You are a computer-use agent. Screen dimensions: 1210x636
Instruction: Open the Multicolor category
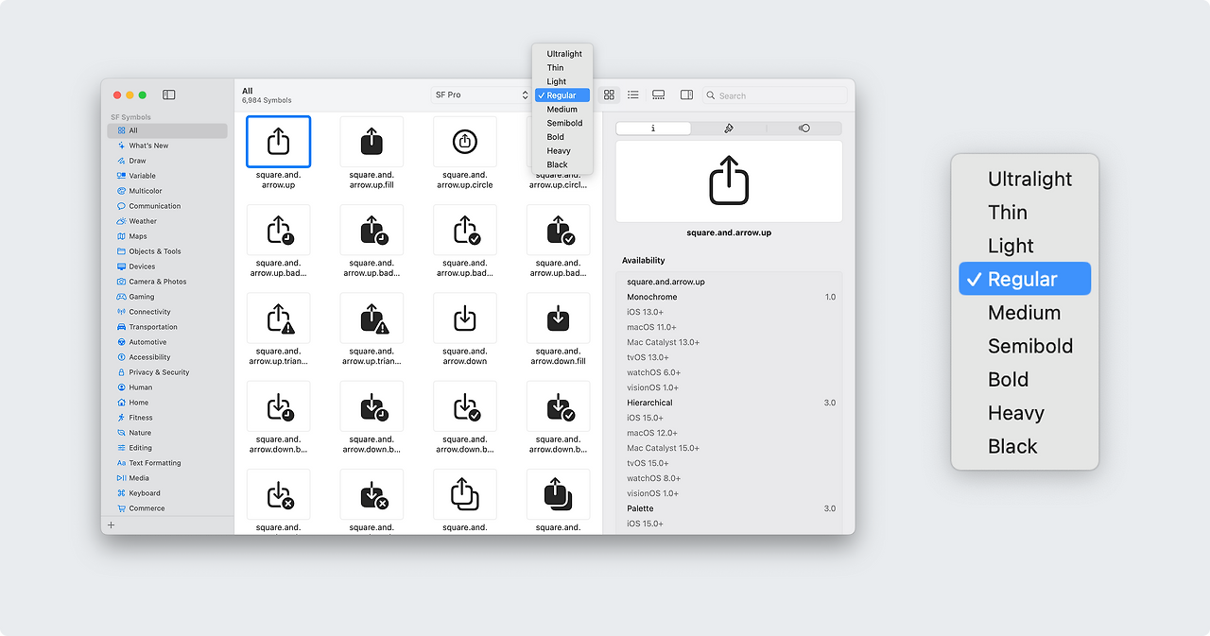167,191
